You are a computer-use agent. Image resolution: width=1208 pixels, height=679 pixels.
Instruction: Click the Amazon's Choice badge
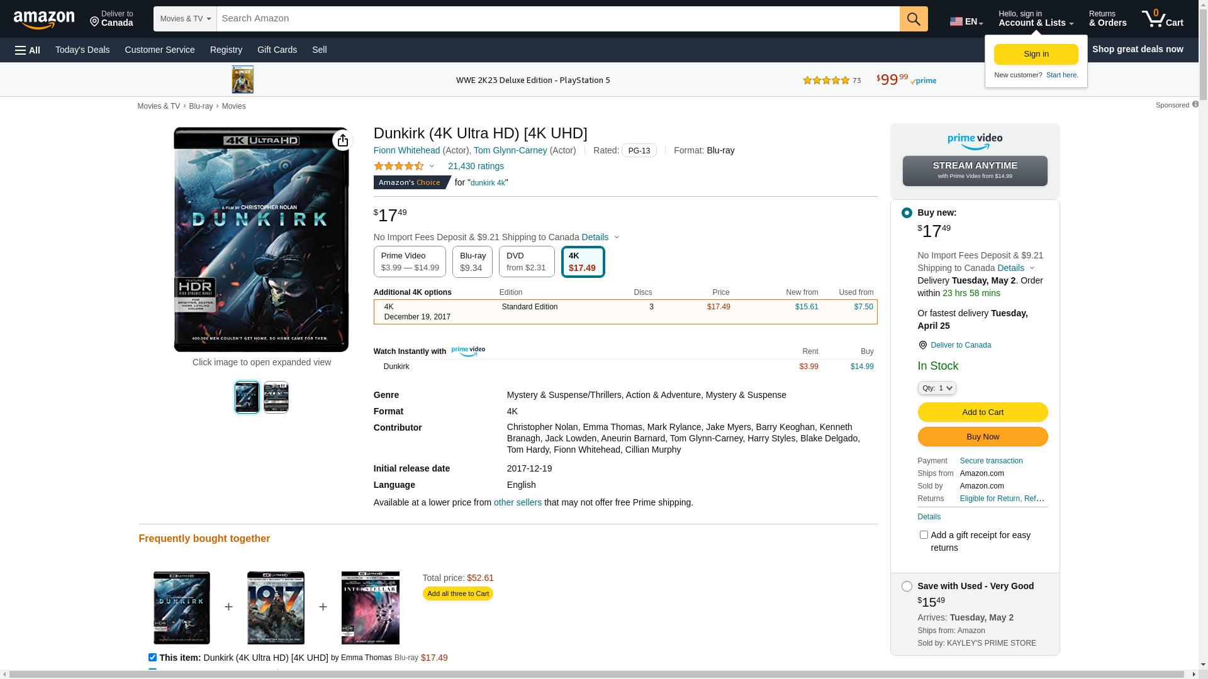pyautogui.click(x=412, y=182)
